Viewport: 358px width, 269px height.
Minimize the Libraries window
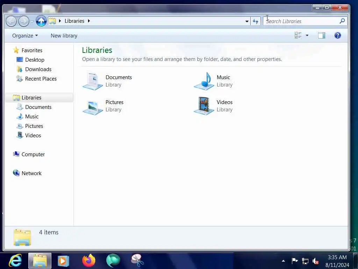(x=317, y=8)
